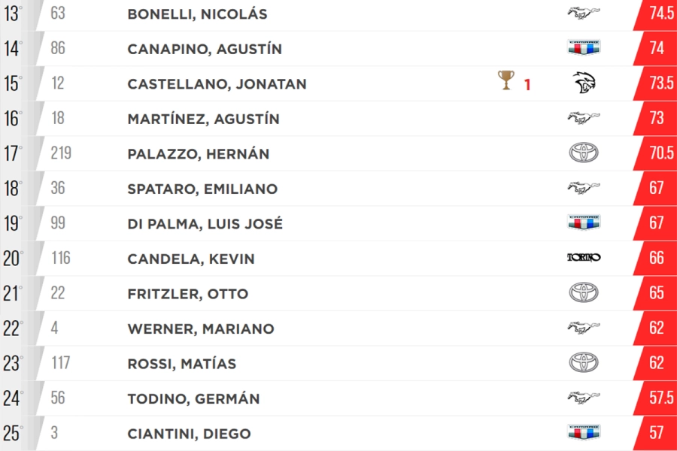Select car number 219 in the list
The image size is (677, 451).
pos(61,153)
